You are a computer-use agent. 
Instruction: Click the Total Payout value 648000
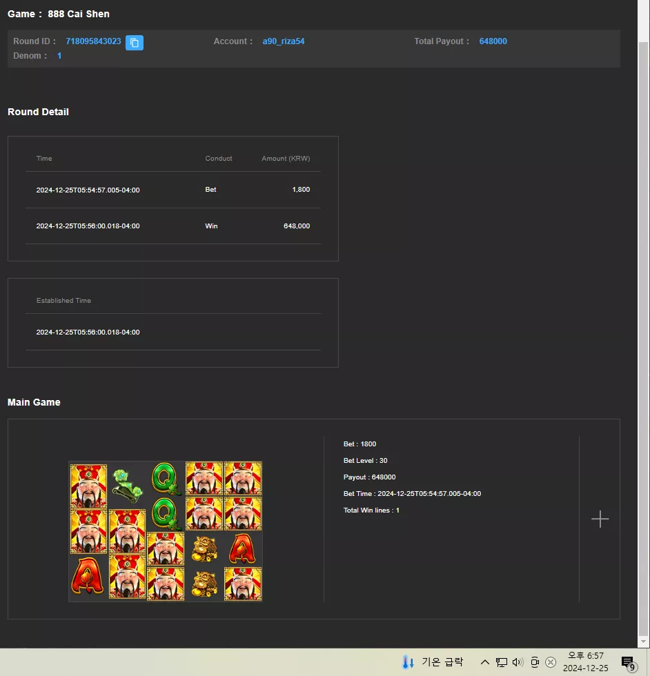[493, 41]
